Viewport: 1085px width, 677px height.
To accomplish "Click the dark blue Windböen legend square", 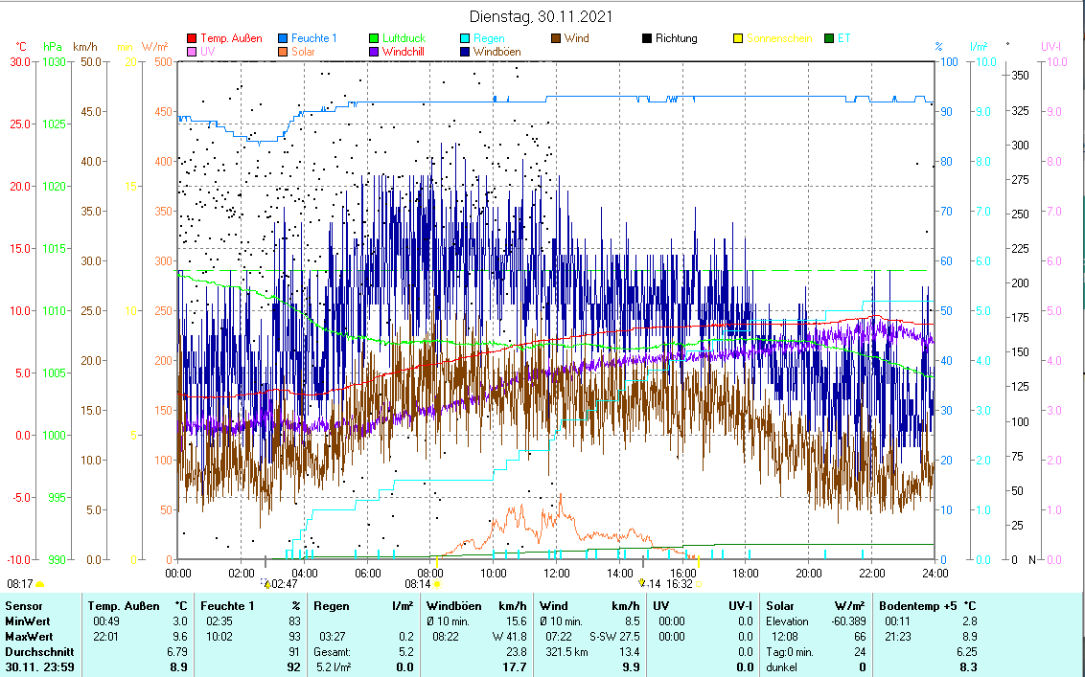I will point(465,52).
